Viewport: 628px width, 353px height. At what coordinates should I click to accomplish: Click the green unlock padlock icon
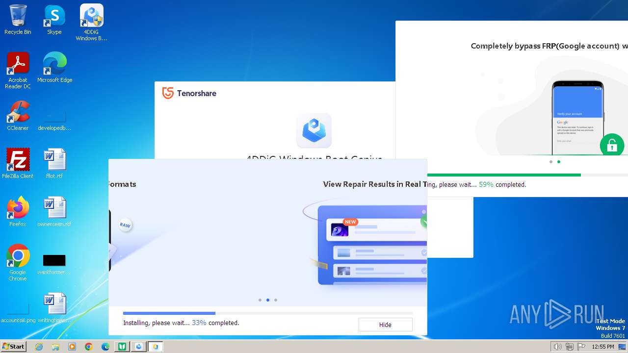click(x=612, y=145)
